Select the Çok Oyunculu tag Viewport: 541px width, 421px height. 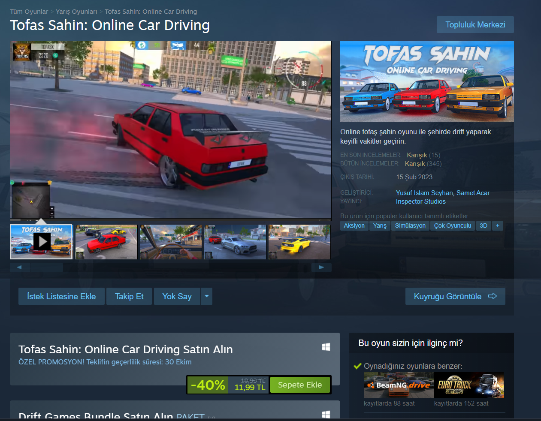[453, 226]
